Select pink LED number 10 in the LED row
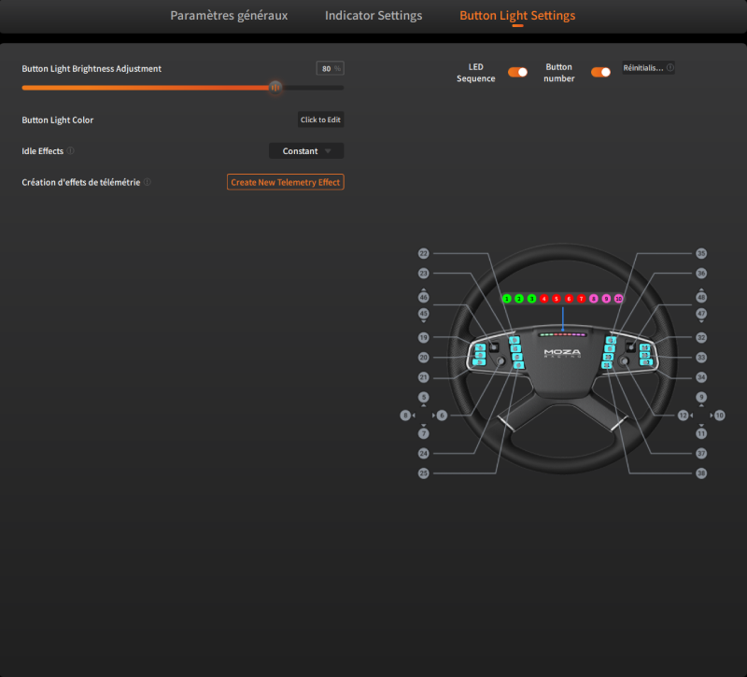Viewport: 747px width, 677px height. coord(618,299)
